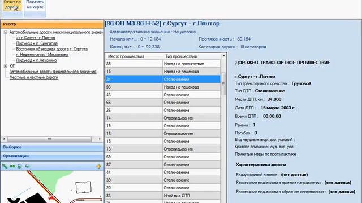Screen dimensions: 362x203
Task: Select the green arrow pointer map tool
Action: (x=5, y=166)
